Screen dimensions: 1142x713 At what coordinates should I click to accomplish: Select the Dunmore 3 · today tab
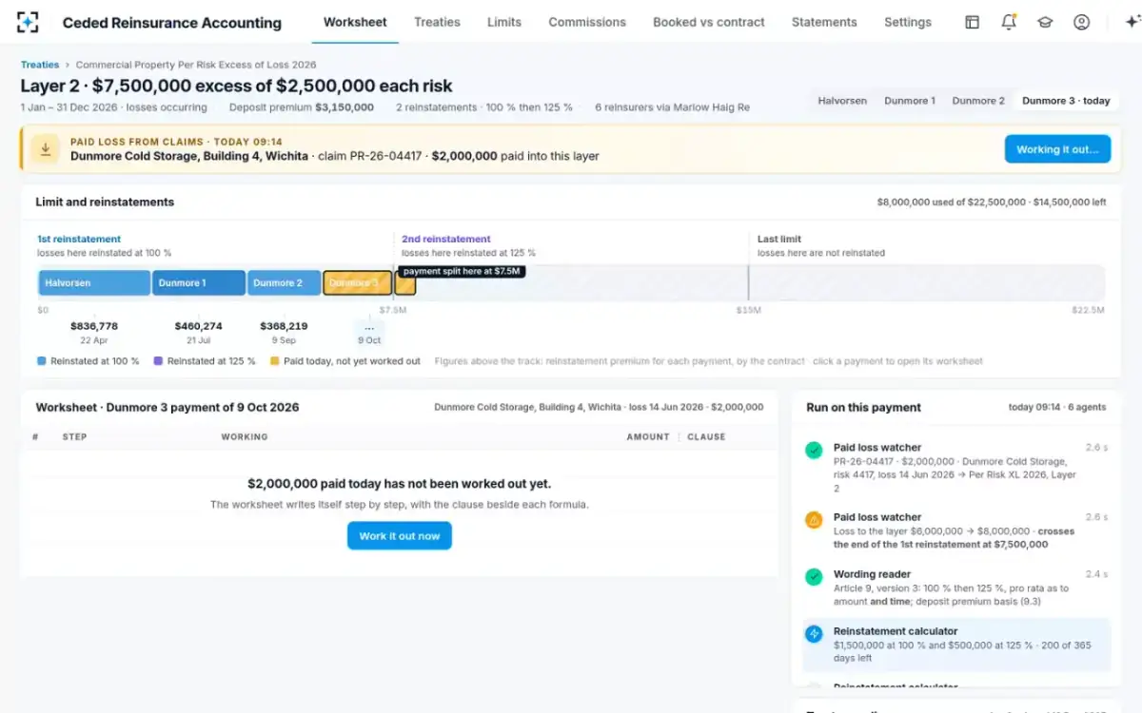pyautogui.click(x=1066, y=101)
